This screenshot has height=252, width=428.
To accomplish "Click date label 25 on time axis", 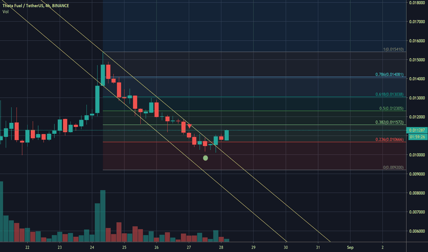I will 124,247.
